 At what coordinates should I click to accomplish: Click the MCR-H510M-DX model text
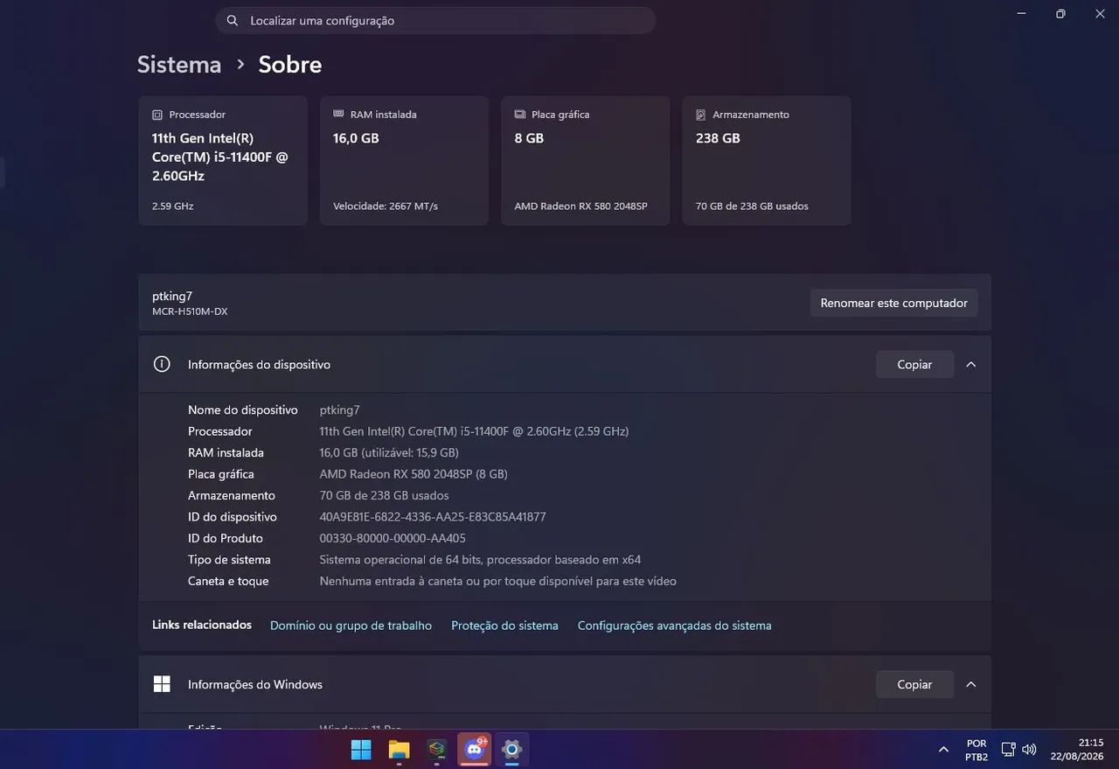click(190, 311)
